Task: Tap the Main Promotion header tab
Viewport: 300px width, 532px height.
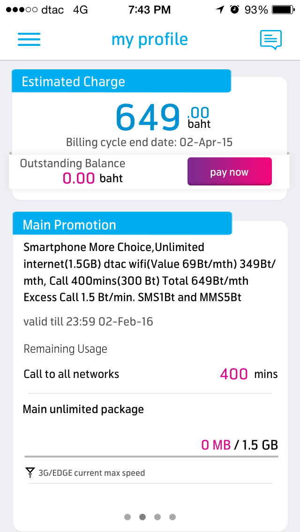Action: (x=122, y=224)
